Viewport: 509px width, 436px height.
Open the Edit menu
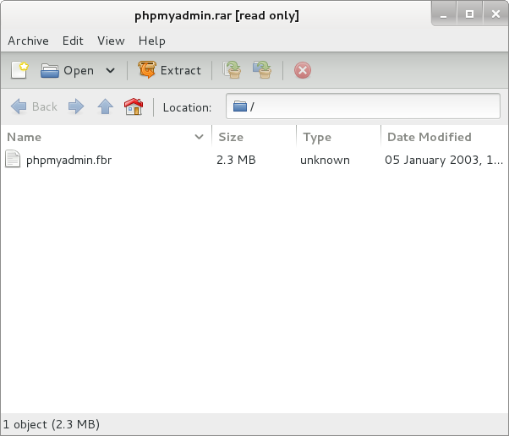point(73,41)
